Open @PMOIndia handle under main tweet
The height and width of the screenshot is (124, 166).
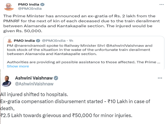pyautogui.click(x=30, y=9)
